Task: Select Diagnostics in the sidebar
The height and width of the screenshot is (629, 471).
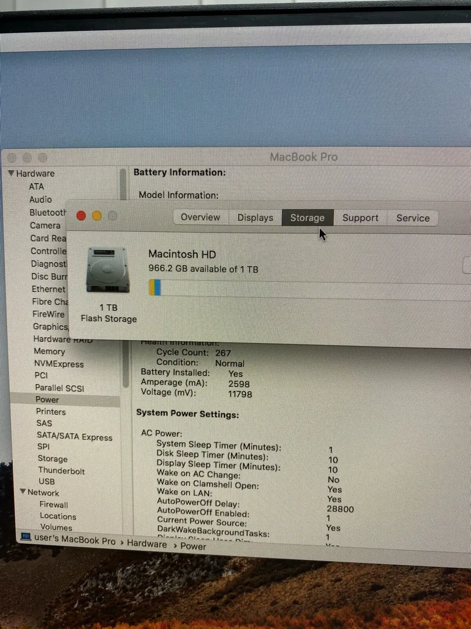Action: tap(49, 264)
